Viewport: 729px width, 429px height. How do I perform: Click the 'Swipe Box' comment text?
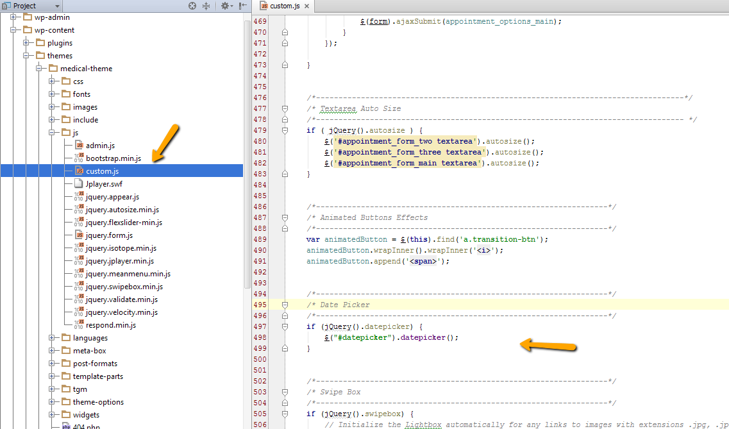click(x=340, y=392)
